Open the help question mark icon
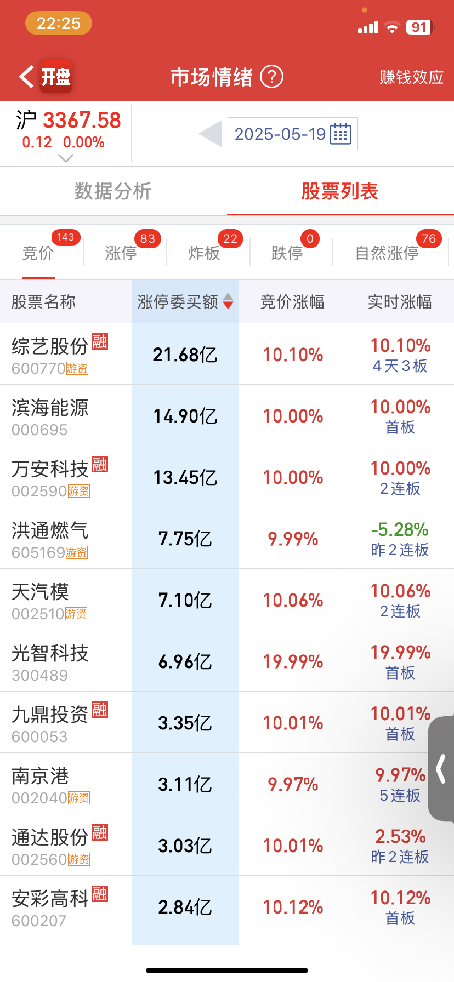This screenshot has height=982, width=454. click(x=271, y=77)
